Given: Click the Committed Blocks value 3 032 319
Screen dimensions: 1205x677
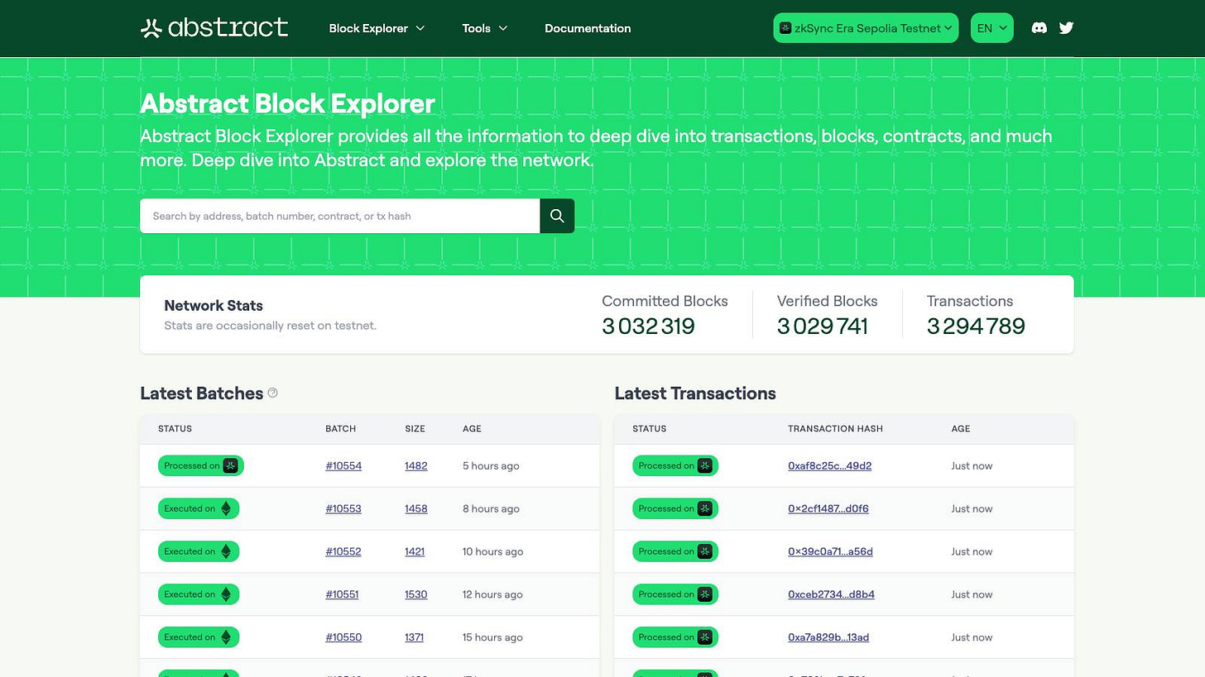Looking at the screenshot, I should click(x=648, y=327).
